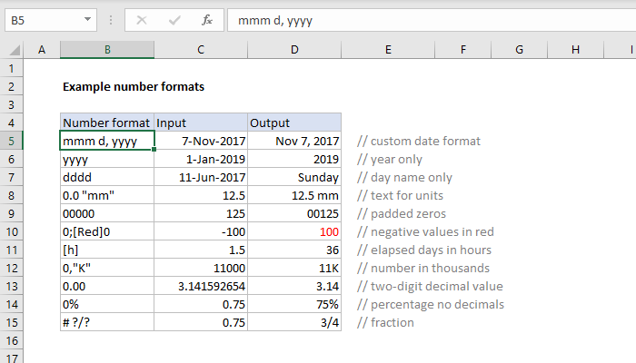Select row 5 header
The height and width of the screenshot is (363, 636).
pos(11,141)
